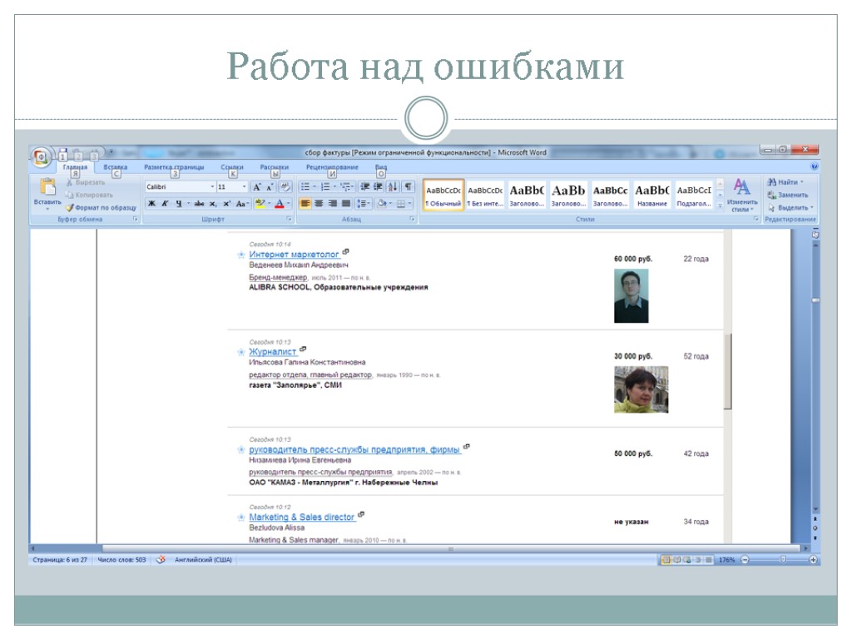The width and height of the screenshot is (852, 639).
Task: Click zoom slider handle
Action: click(783, 560)
